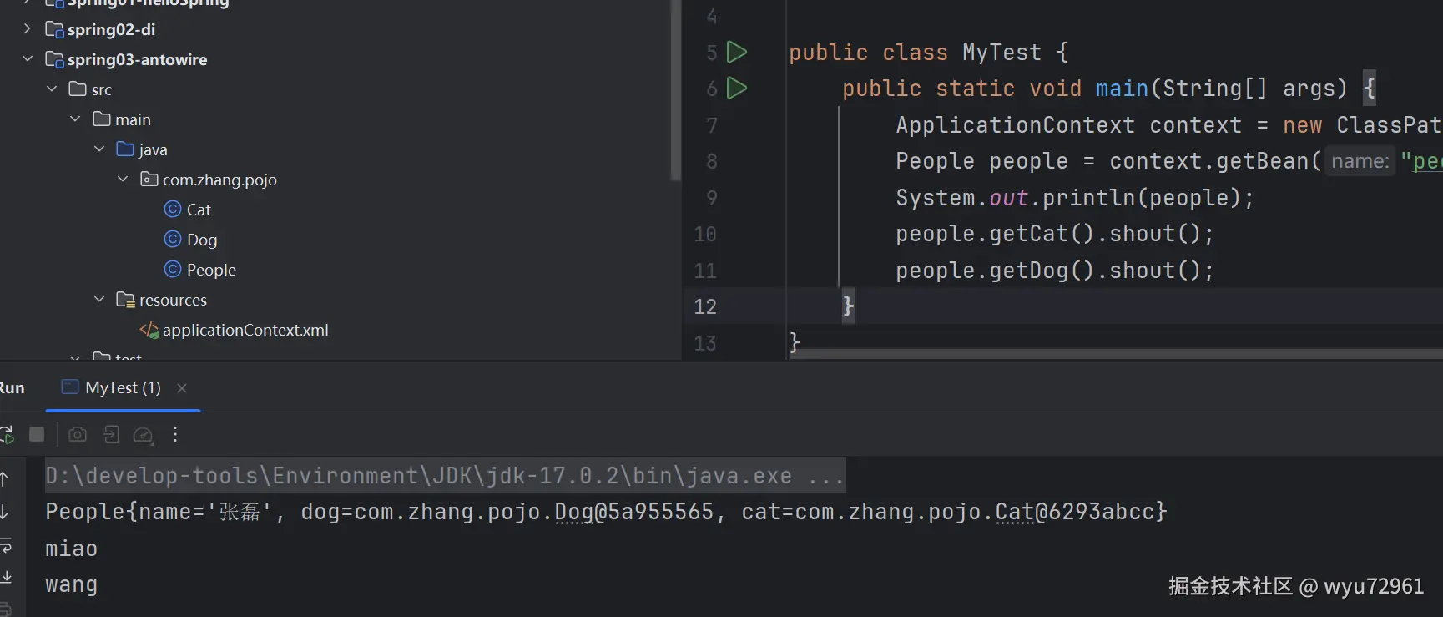Close the MyTest (1) run tab
The image size is (1443, 617).
click(x=182, y=387)
